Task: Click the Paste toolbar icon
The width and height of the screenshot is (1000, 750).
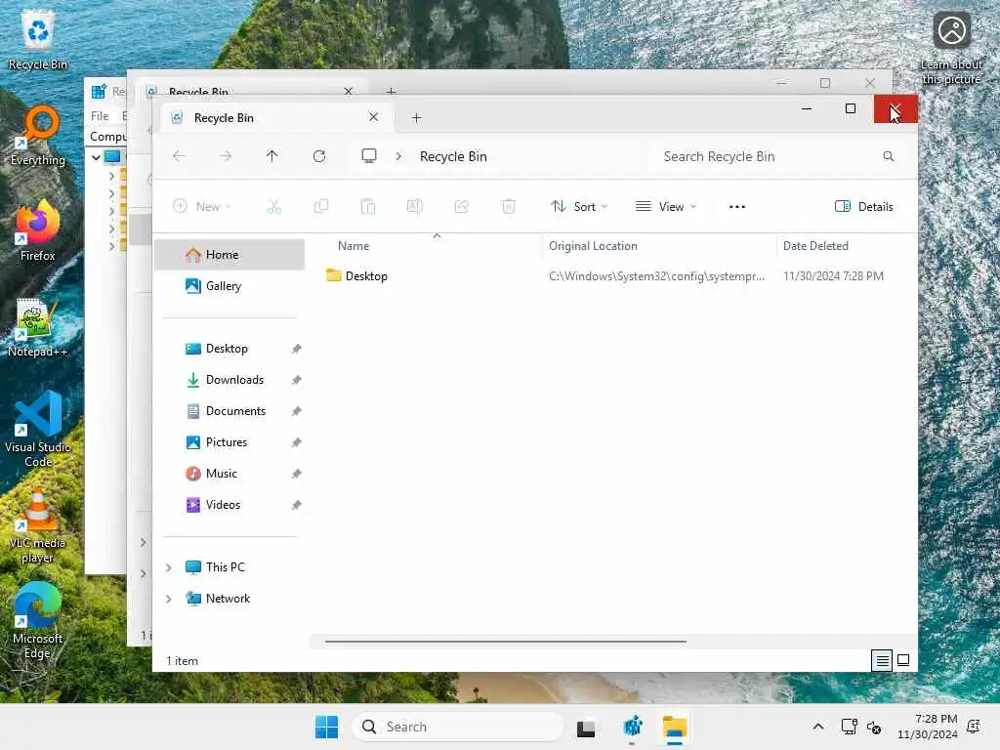Action: 368,207
